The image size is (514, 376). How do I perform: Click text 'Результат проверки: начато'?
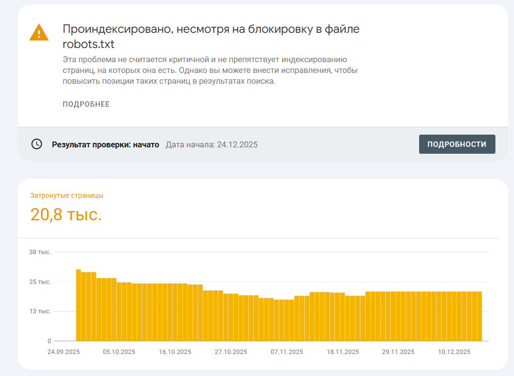[x=106, y=145]
